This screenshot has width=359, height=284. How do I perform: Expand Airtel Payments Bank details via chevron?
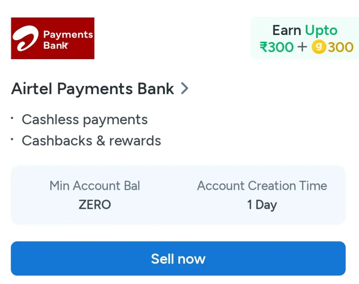coord(185,88)
